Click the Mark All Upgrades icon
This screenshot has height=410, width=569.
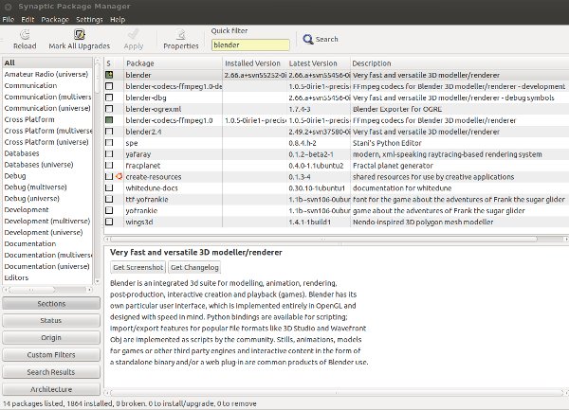(x=79, y=34)
